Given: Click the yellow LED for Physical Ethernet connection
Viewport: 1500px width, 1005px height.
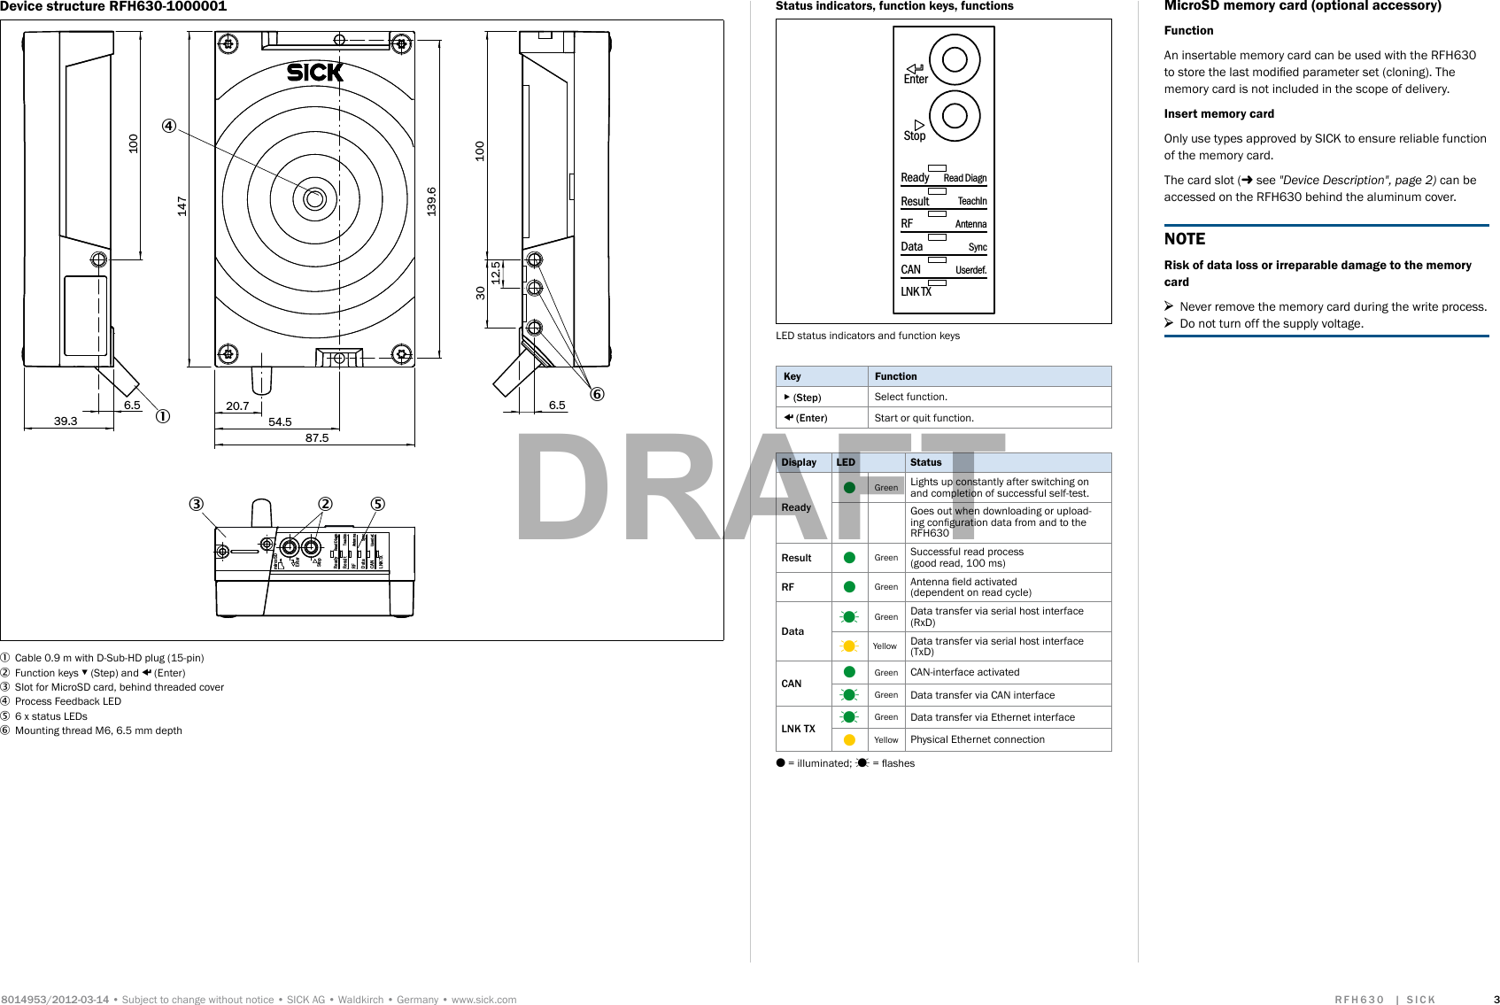Looking at the screenshot, I should coord(849,740).
